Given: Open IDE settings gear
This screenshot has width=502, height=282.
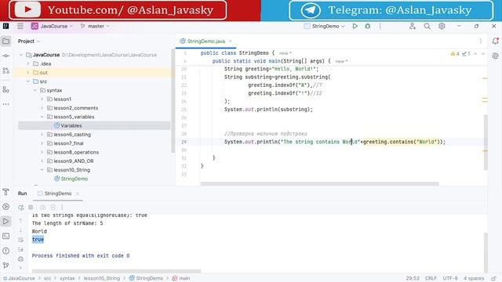Looking at the screenshot, I should (442, 26).
